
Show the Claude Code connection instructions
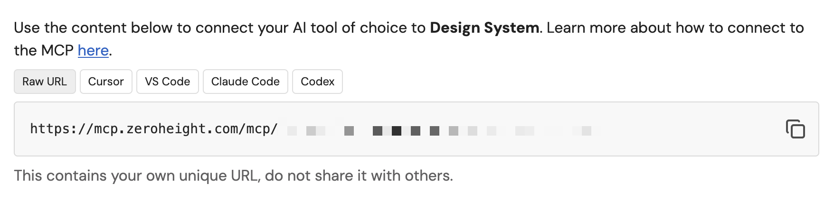[245, 82]
